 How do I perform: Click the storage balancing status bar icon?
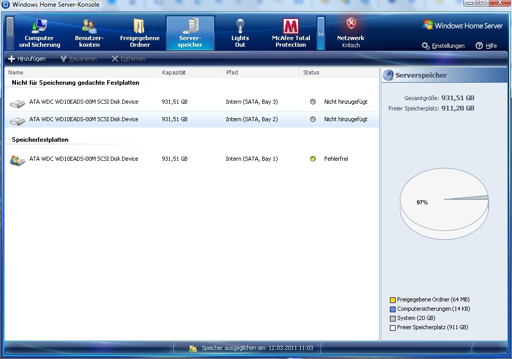coord(193,349)
